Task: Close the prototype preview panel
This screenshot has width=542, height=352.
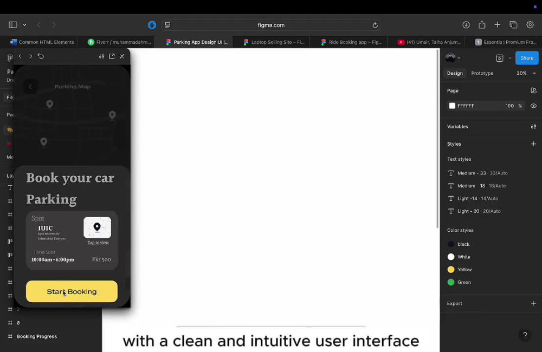Action: (122, 56)
